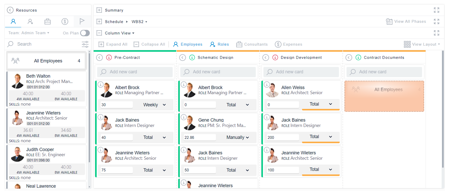Select the Consultants icon in the Column View toolbar
This screenshot has width=454, height=196.
click(239, 44)
